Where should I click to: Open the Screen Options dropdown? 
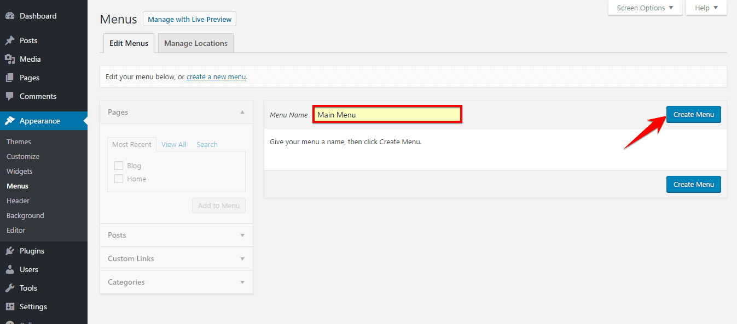pyautogui.click(x=645, y=8)
